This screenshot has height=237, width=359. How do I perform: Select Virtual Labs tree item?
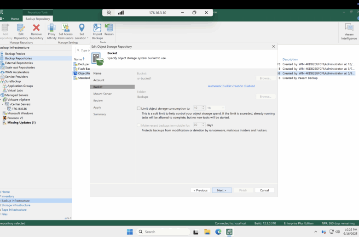tap(15, 90)
